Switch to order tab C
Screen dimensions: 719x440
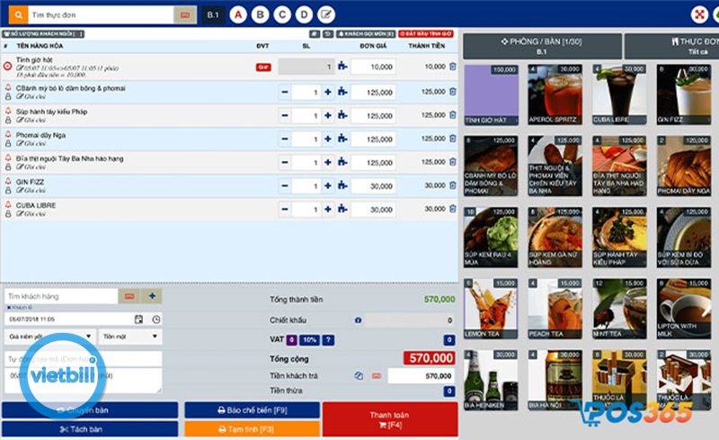click(x=281, y=14)
